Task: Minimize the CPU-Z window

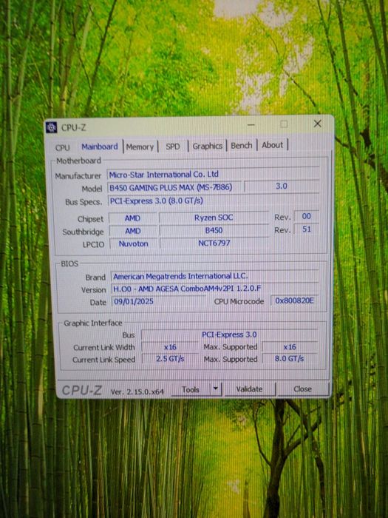Action: pos(251,124)
